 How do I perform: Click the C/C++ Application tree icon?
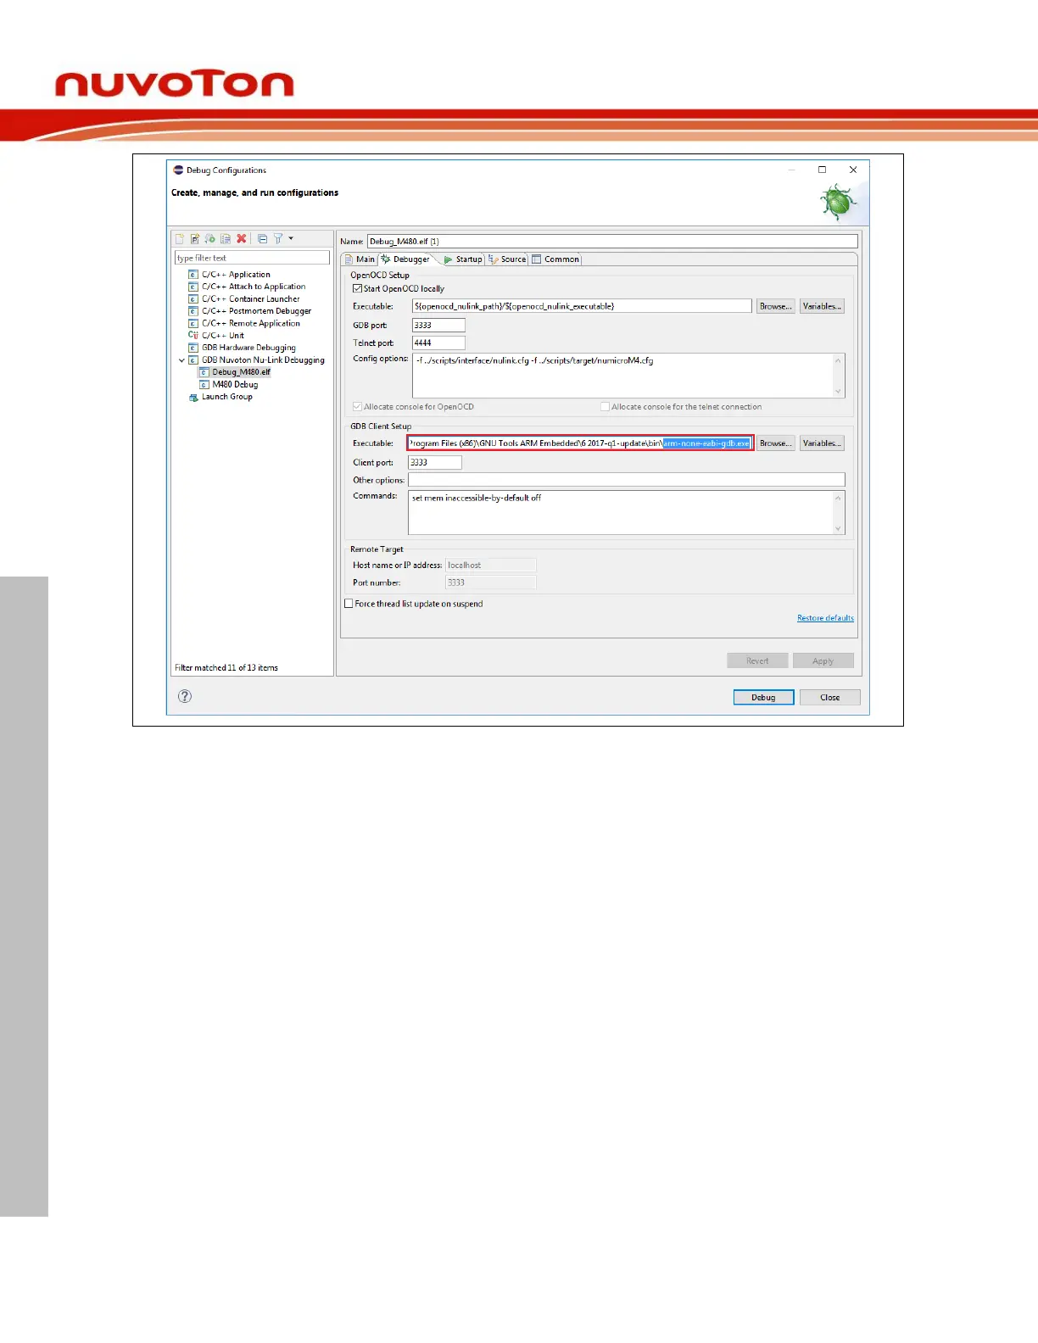[x=193, y=275]
